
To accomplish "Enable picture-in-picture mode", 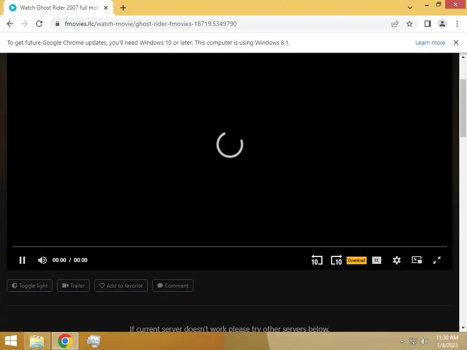I will point(416,260).
